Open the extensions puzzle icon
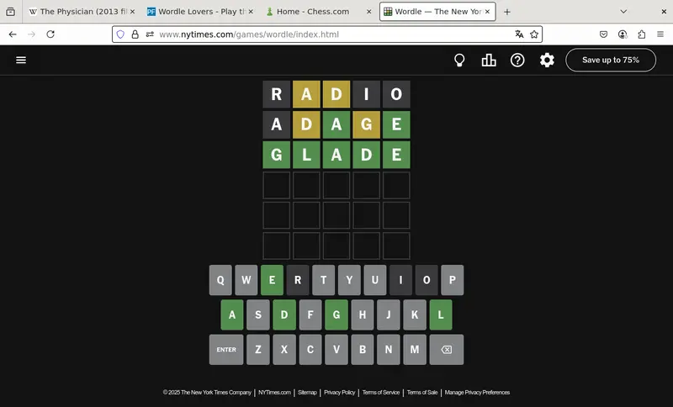Viewport: 673px width, 407px height. pos(641,34)
